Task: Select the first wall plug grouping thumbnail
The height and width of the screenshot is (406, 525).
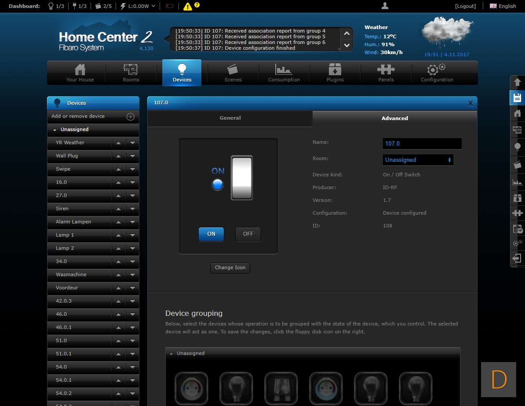Action: pos(192,388)
